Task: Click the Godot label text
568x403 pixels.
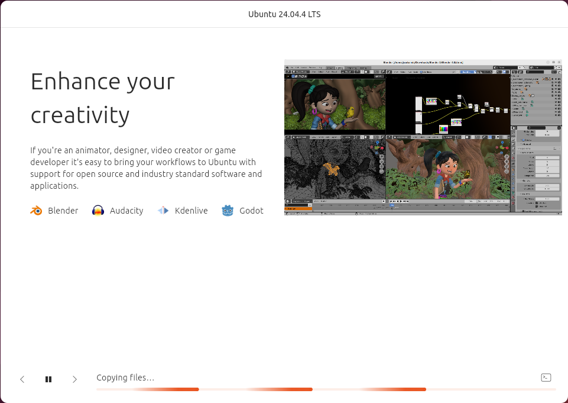Action: point(251,211)
